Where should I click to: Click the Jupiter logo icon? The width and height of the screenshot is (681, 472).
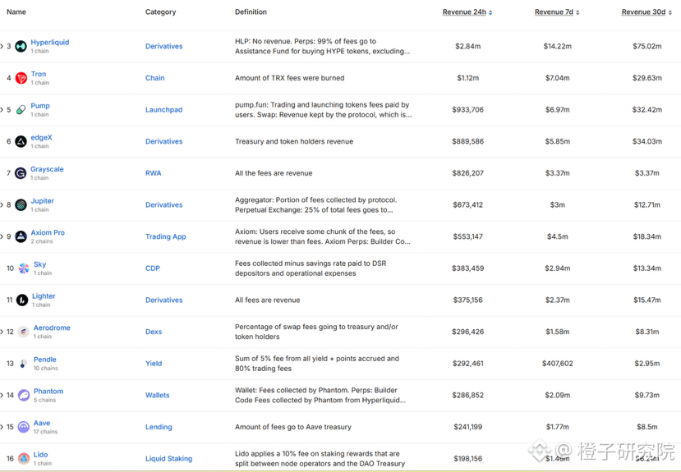(21, 204)
